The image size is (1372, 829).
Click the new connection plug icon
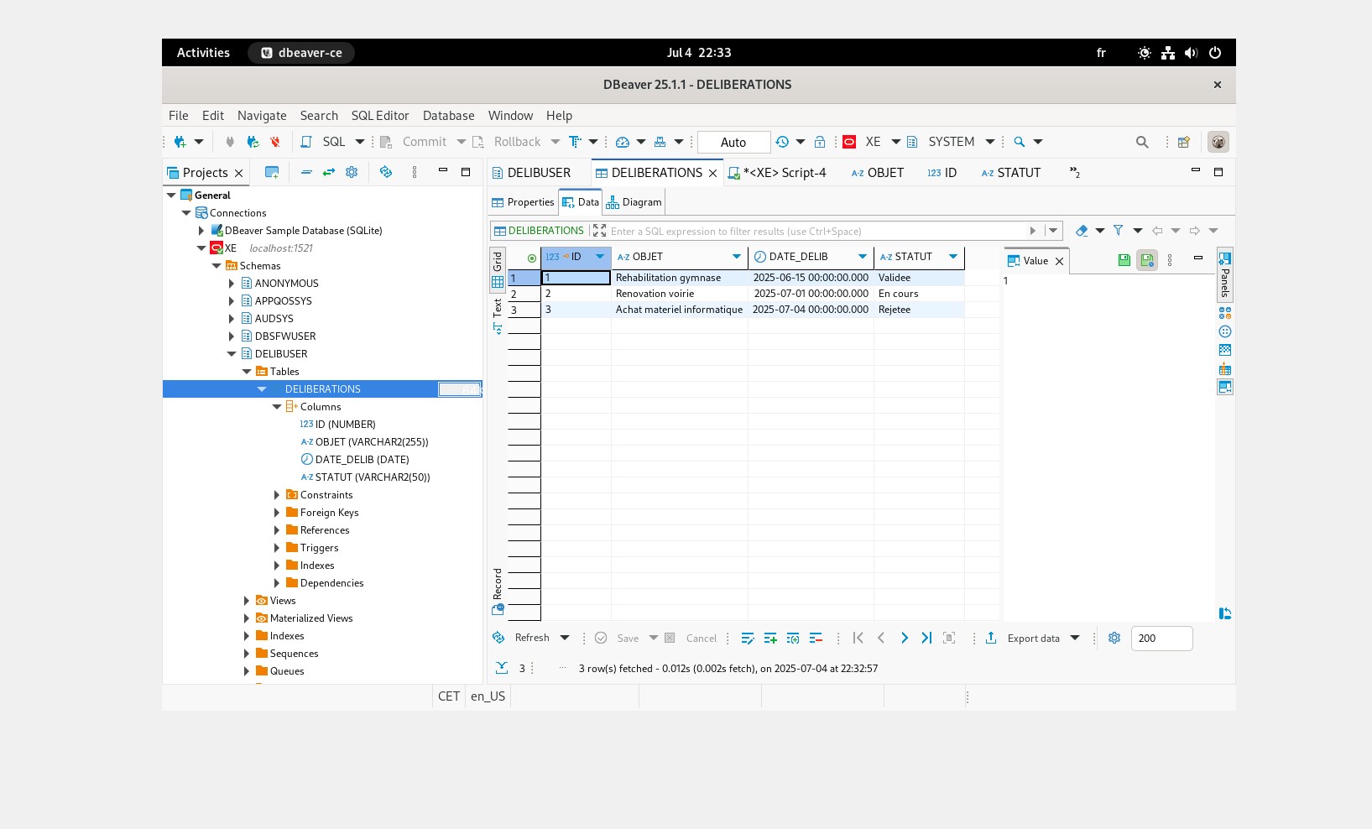pos(180,142)
